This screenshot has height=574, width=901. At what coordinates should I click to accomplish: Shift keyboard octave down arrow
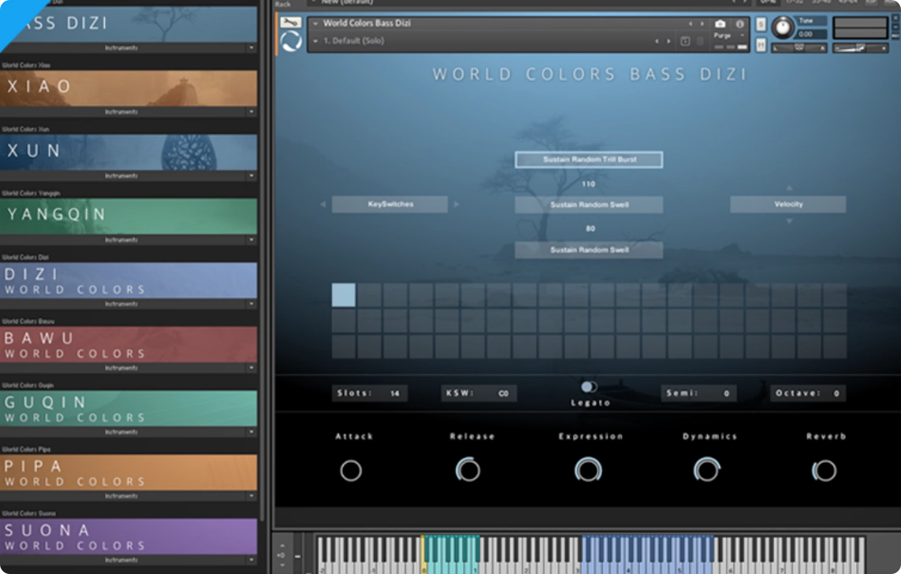click(281, 565)
